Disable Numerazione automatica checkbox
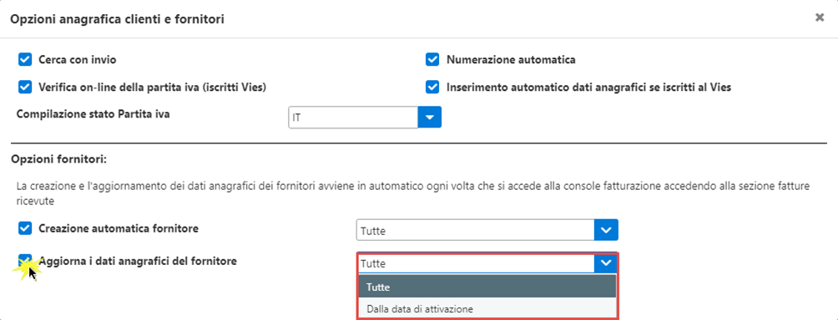This screenshot has height=320, width=838. click(x=432, y=59)
